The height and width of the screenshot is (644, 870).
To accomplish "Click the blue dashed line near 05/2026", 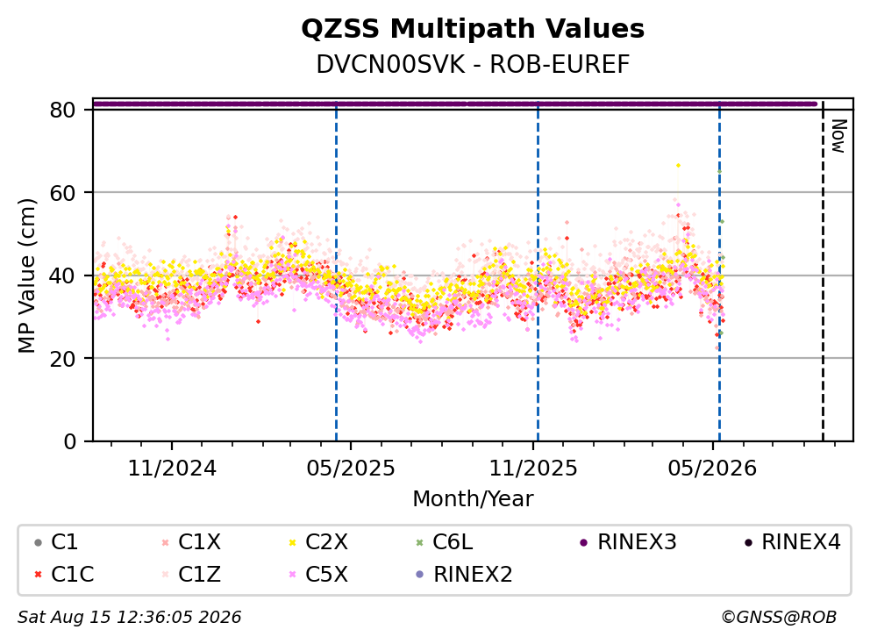I will (720, 270).
